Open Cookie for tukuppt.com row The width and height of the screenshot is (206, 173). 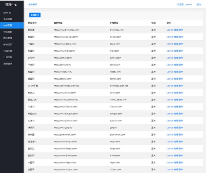tap(170, 114)
